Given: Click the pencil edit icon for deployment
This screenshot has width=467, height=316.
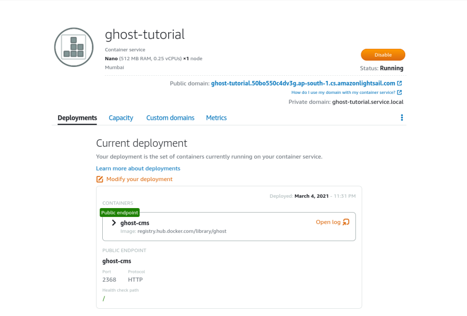Looking at the screenshot, I should (x=100, y=179).
